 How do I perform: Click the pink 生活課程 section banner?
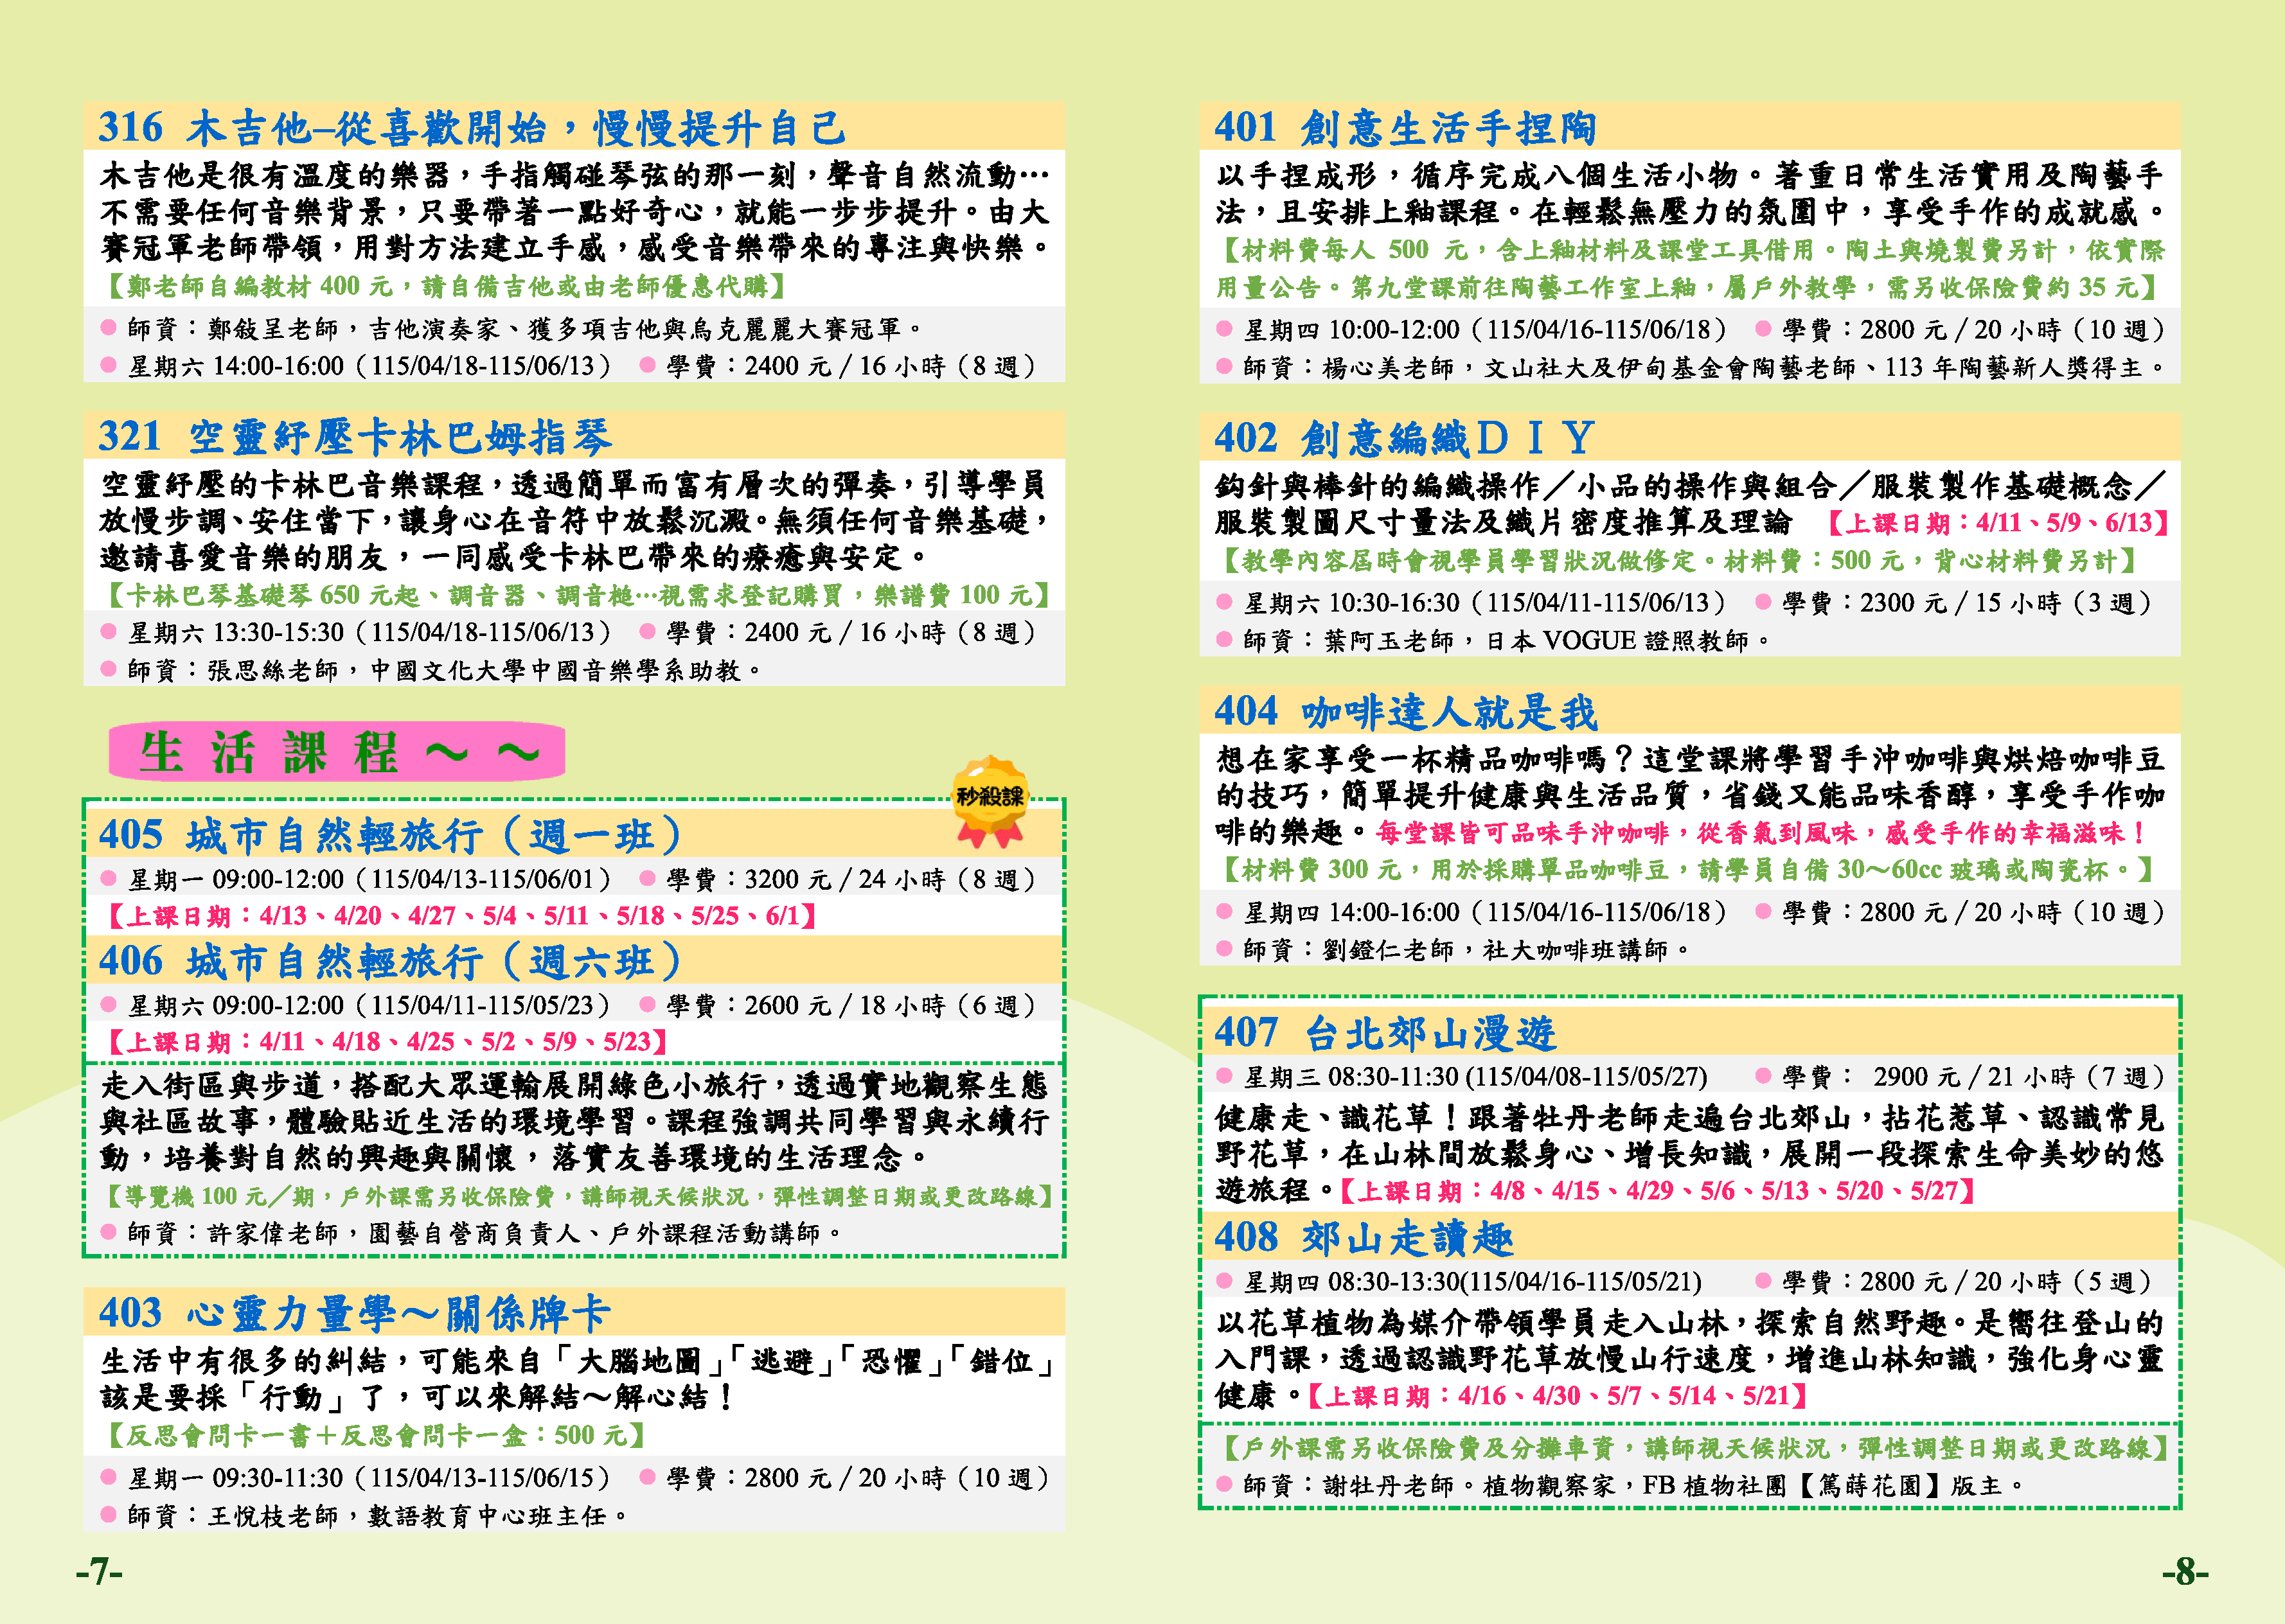337,752
